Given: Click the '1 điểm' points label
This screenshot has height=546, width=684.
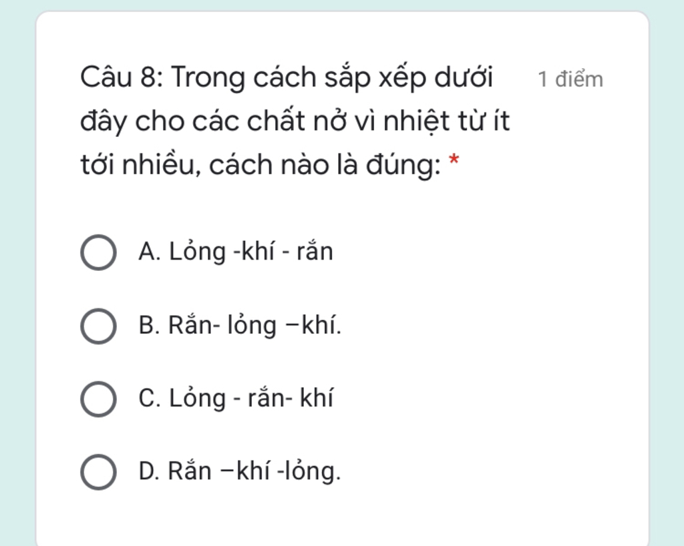Looking at the screenshot, I should tap(570, 79).
